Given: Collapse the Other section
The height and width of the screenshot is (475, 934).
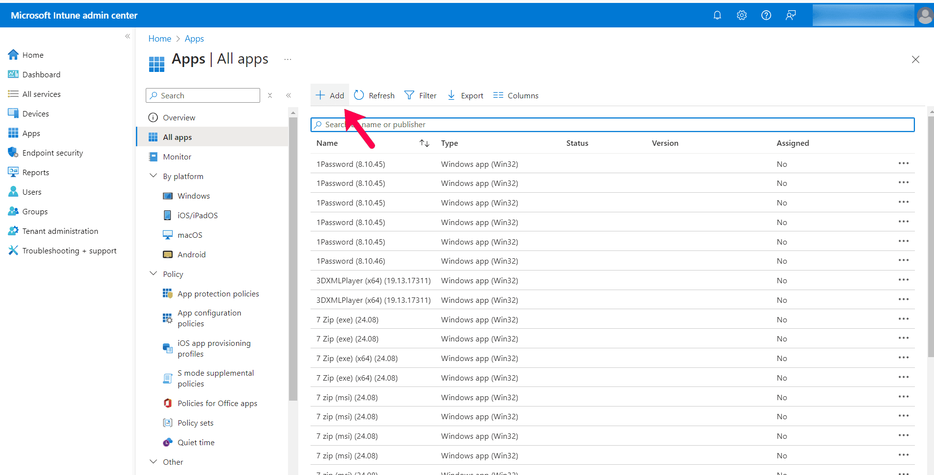Looking at the screenshot, I should [153, 462].
